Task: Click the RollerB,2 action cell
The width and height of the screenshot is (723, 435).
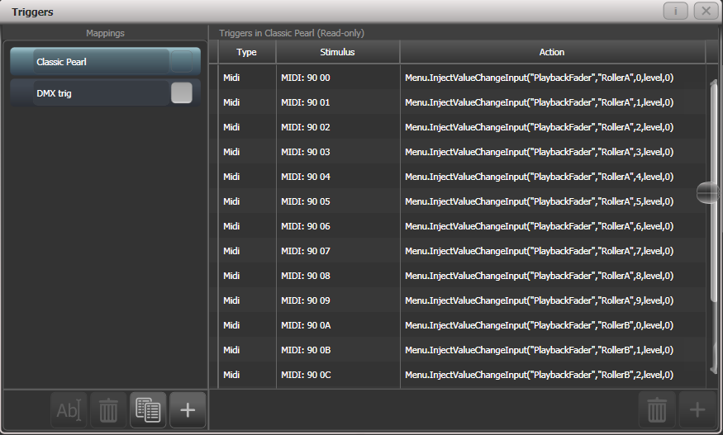Action: pyautogui.click(x=553, y=375)
